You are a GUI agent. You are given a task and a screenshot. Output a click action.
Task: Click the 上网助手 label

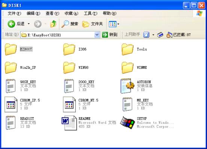tap(132, 34)
